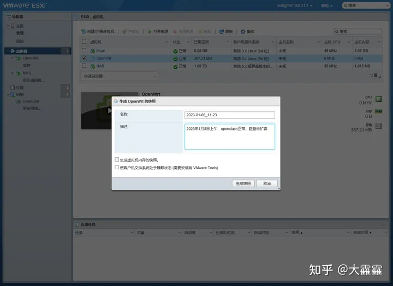Click the 创建/注册虚拟机 toolbar icon
The image size is (393, 286).
tap(84, 32)
